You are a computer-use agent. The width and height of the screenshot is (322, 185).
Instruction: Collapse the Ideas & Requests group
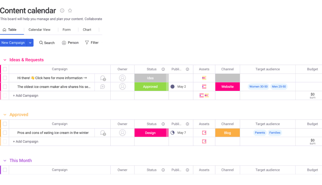5,60
